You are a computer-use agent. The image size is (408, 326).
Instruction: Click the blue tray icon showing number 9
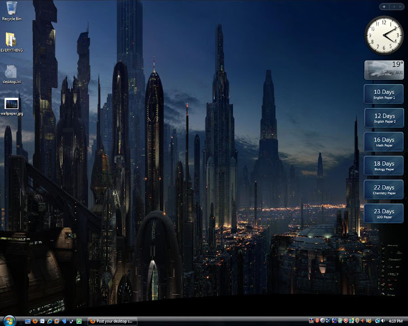point(334,320)
